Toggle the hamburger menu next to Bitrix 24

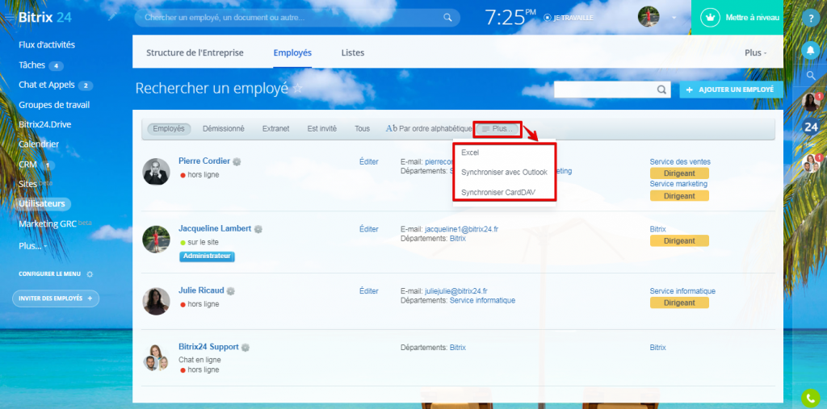point(10,18)
